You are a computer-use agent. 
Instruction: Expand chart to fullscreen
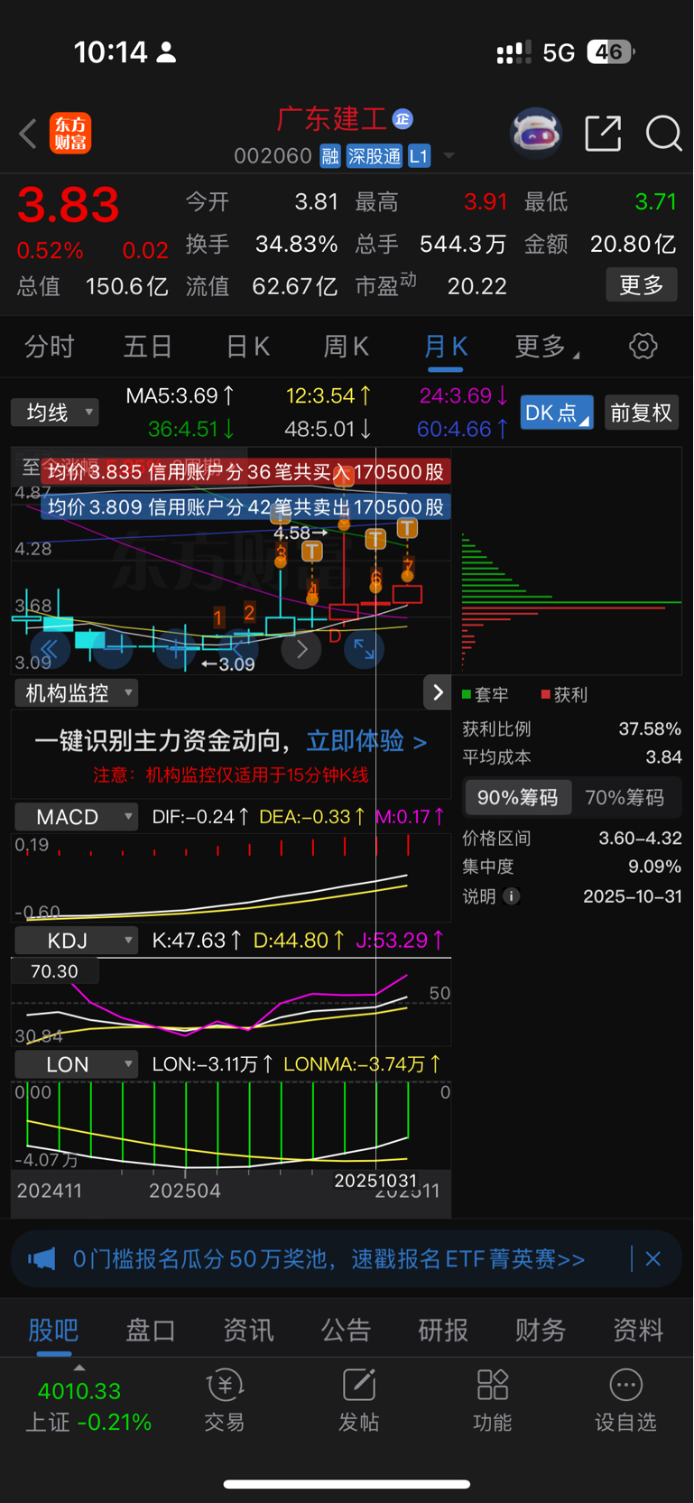click(x=364, y=649)
